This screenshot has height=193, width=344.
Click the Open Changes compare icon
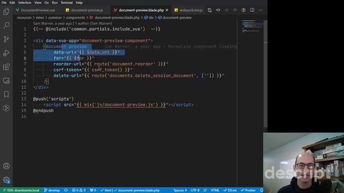point(210,10)
